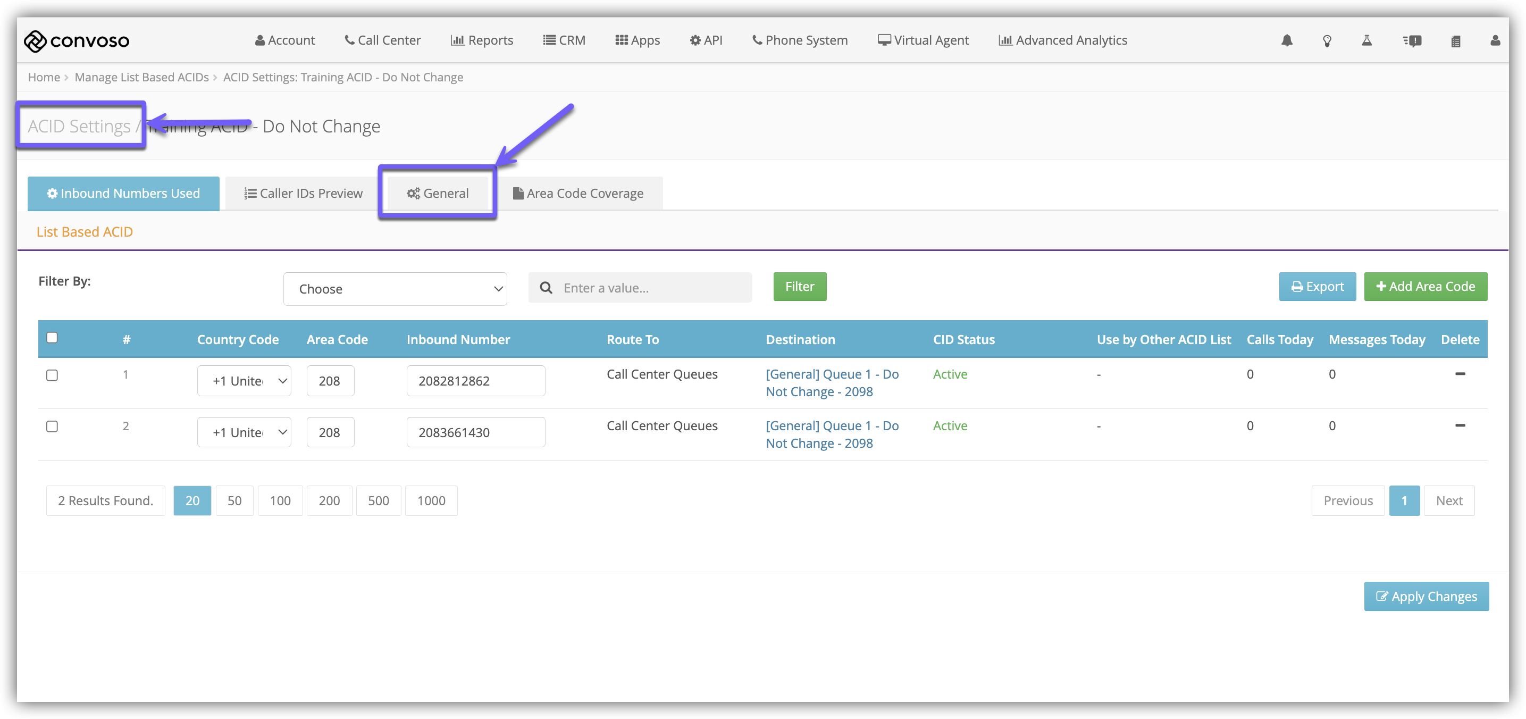Expand row 2 Country Code dropdown

click(244, 432)
